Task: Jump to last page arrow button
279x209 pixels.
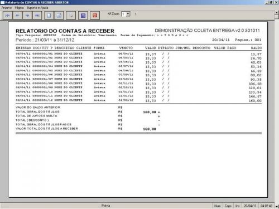Action: [x=37, y=15]
